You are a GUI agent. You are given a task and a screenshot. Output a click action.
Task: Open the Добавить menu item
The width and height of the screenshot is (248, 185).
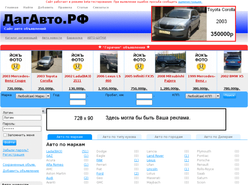[x=46, y=7]
